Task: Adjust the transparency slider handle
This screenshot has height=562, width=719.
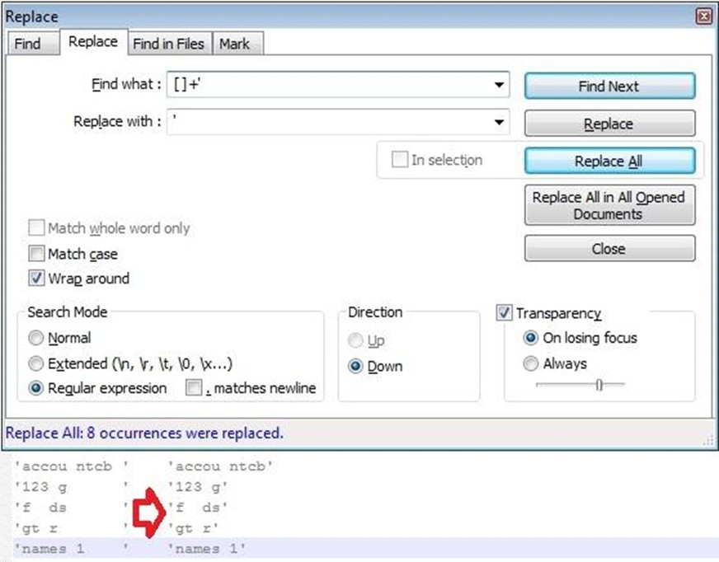Action: point(599,385)
